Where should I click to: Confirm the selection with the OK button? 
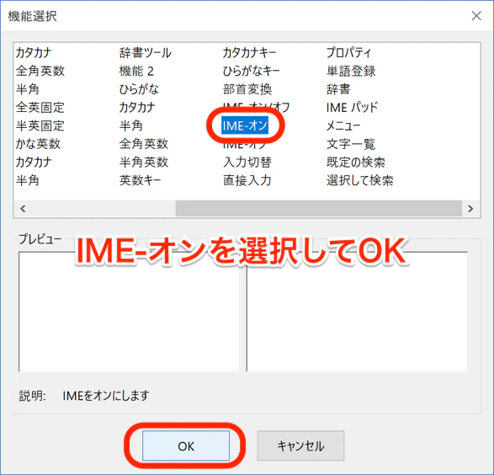(x=186, y=446)
